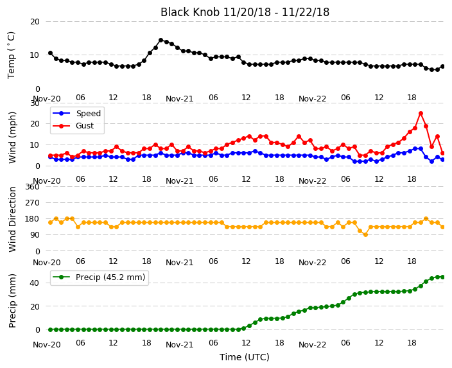Viewport: 452px width, 368px height.
Task: Click the Nov-20 tick under precipitation chart
Action: (x=47, y=344)
